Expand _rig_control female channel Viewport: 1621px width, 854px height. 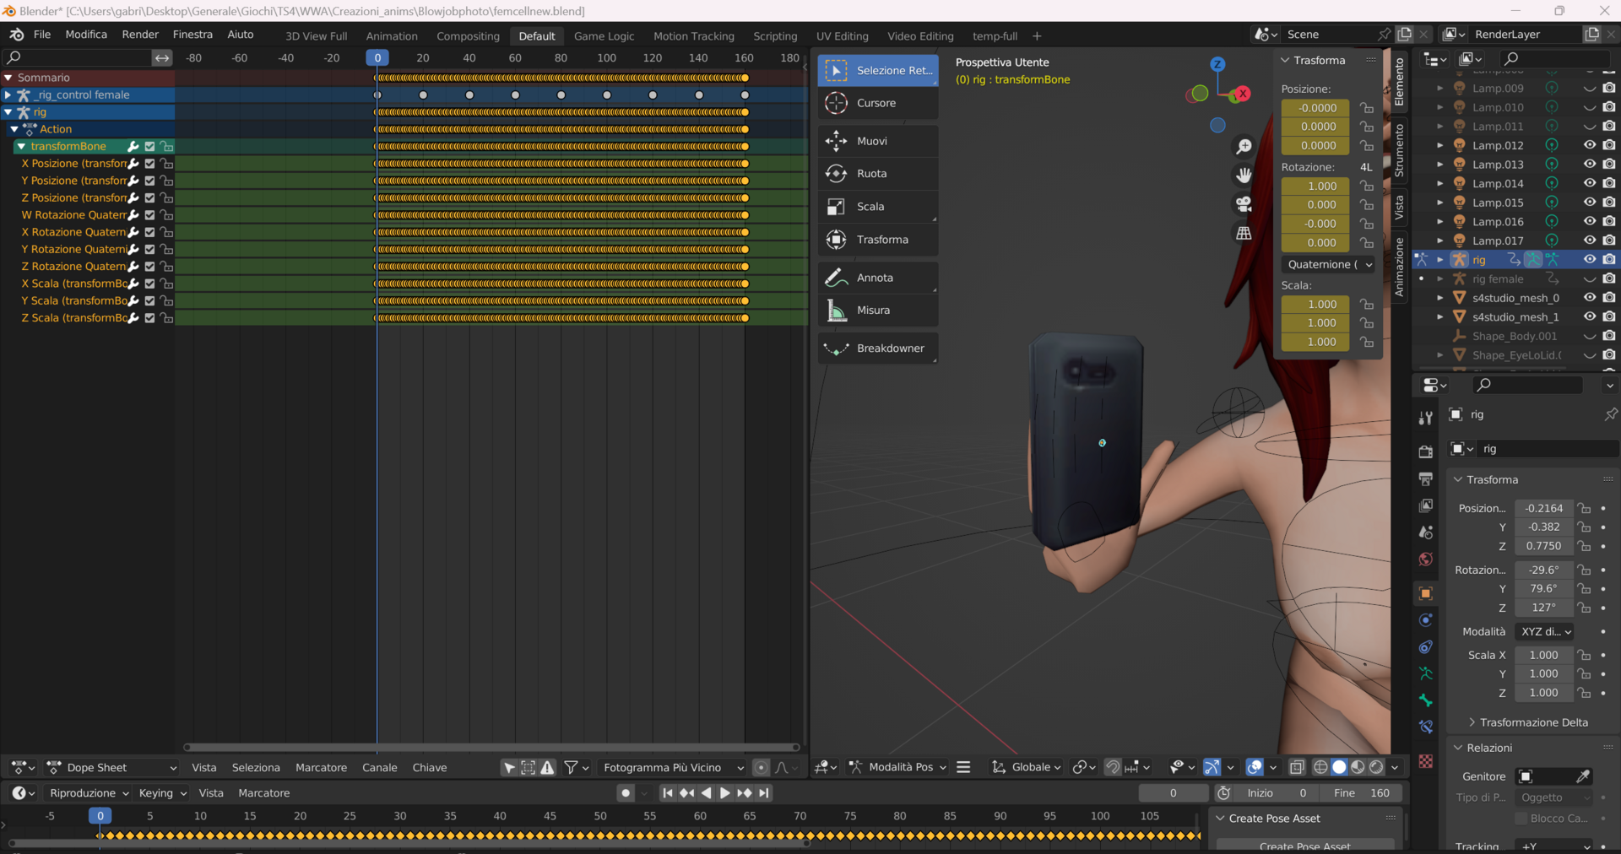pyautogui.click(x=8, y=95)
